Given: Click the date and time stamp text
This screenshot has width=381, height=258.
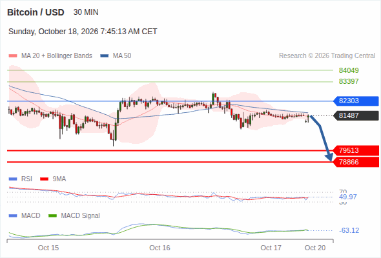Looking at the screenshot, I should tap(83, 32).
